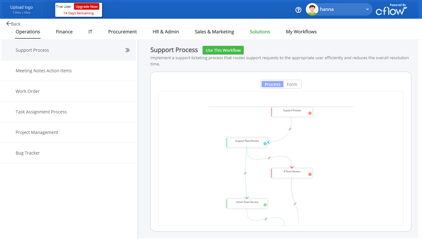Screen dimensions: 422x239
Task: Open the hanna user dropdown arrow
Action: click(x=367, y=9)
